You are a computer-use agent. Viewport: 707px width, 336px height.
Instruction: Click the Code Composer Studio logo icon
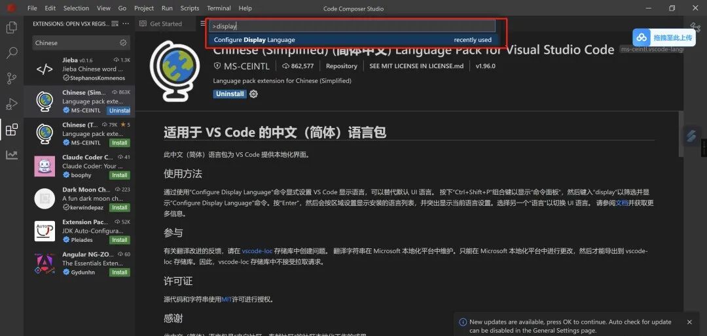click(x=11, y=8)
